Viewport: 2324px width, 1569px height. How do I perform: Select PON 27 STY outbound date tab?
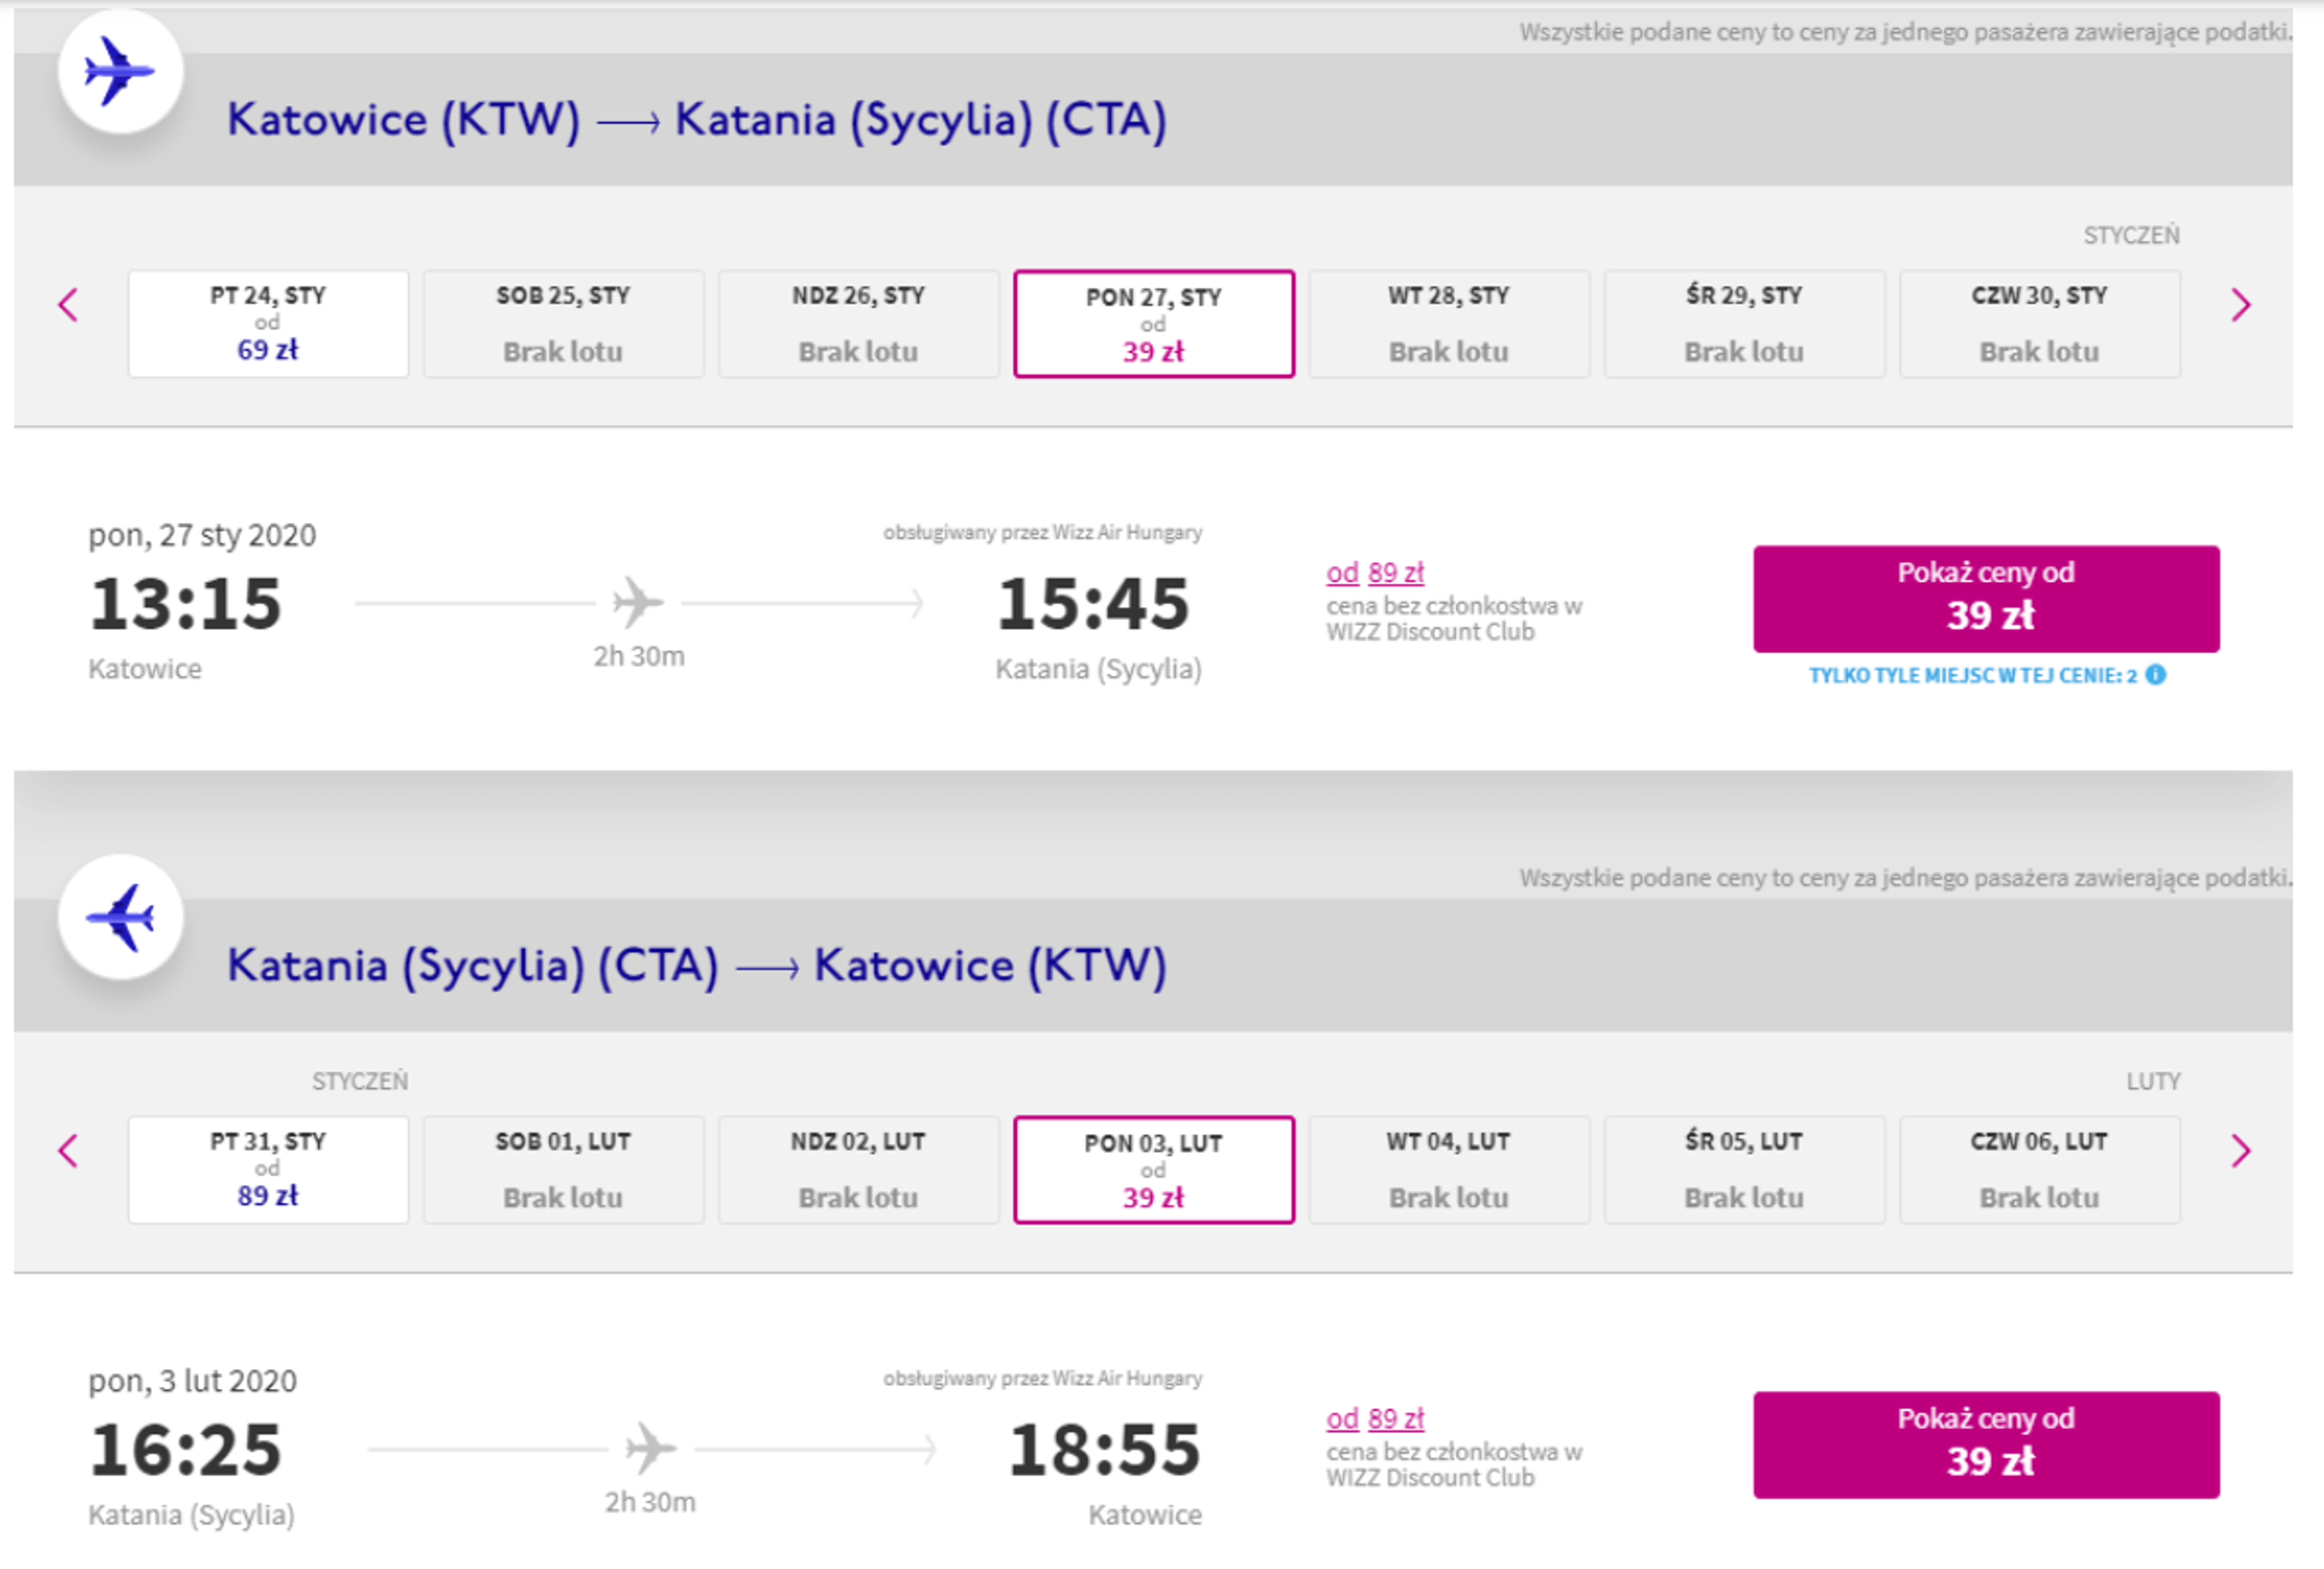[x=1153, y=324]
